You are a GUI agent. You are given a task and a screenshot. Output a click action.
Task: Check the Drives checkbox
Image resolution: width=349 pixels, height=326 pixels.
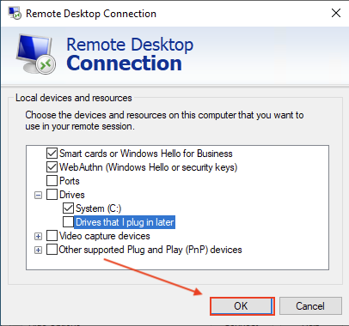(x=52, y=195)
